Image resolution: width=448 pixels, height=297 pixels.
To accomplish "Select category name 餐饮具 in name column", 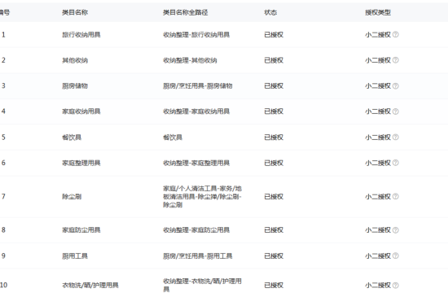I will [72, 138].
